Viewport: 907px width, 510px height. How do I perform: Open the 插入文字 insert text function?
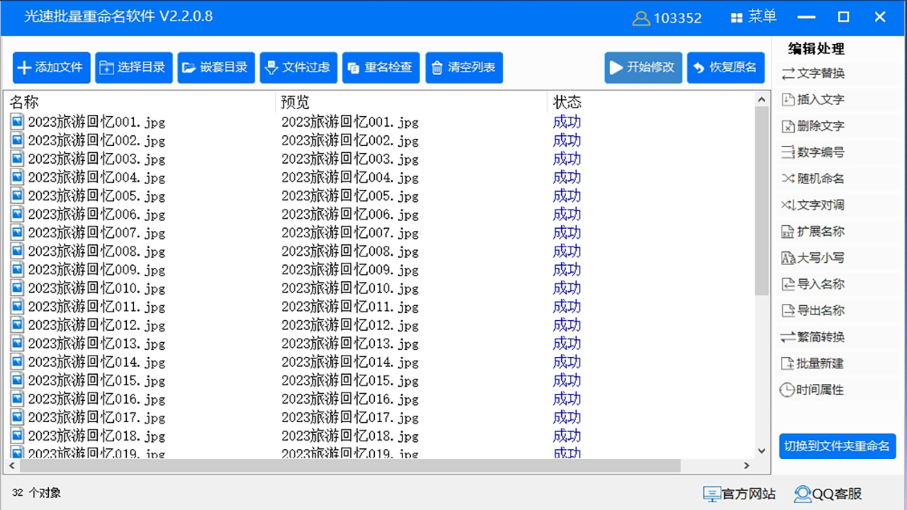(810, 99)
